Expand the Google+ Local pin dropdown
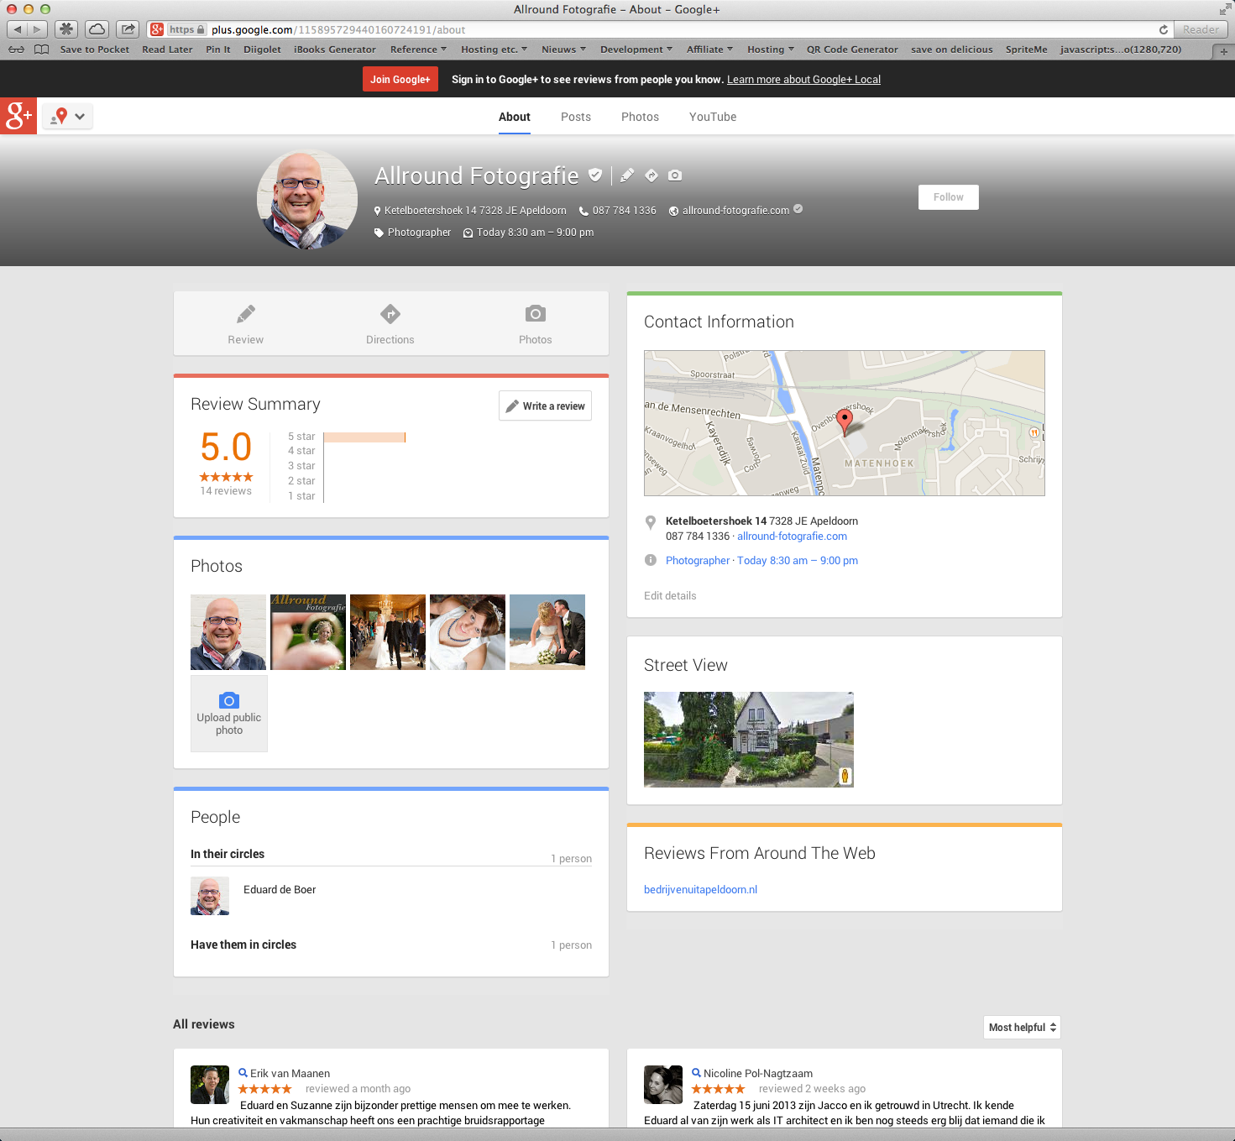 pyautogui.click(x=68, y=117)
